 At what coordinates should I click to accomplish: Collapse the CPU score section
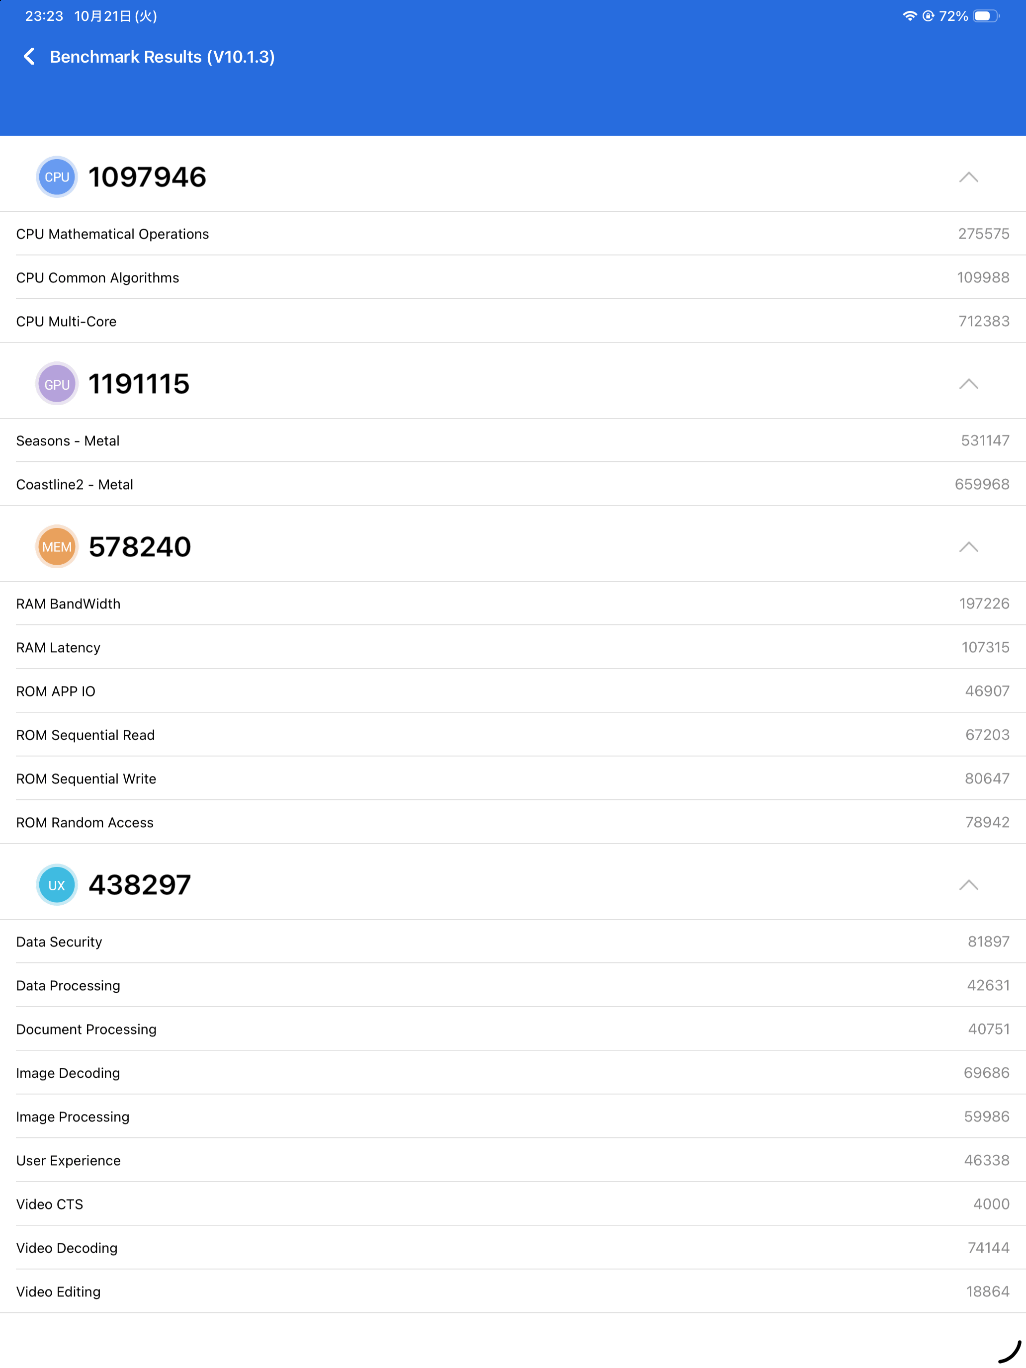tap(968, 177)
